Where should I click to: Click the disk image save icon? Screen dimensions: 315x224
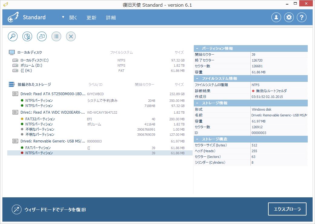pyautogui.click(x=42, y=36)
